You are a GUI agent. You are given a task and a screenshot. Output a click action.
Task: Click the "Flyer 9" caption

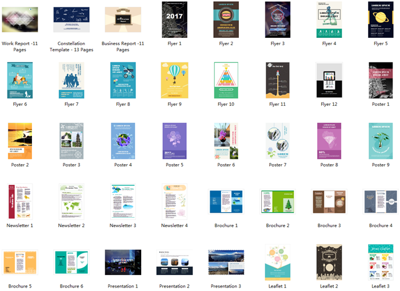pyautogui.click(x=174, y=104)
